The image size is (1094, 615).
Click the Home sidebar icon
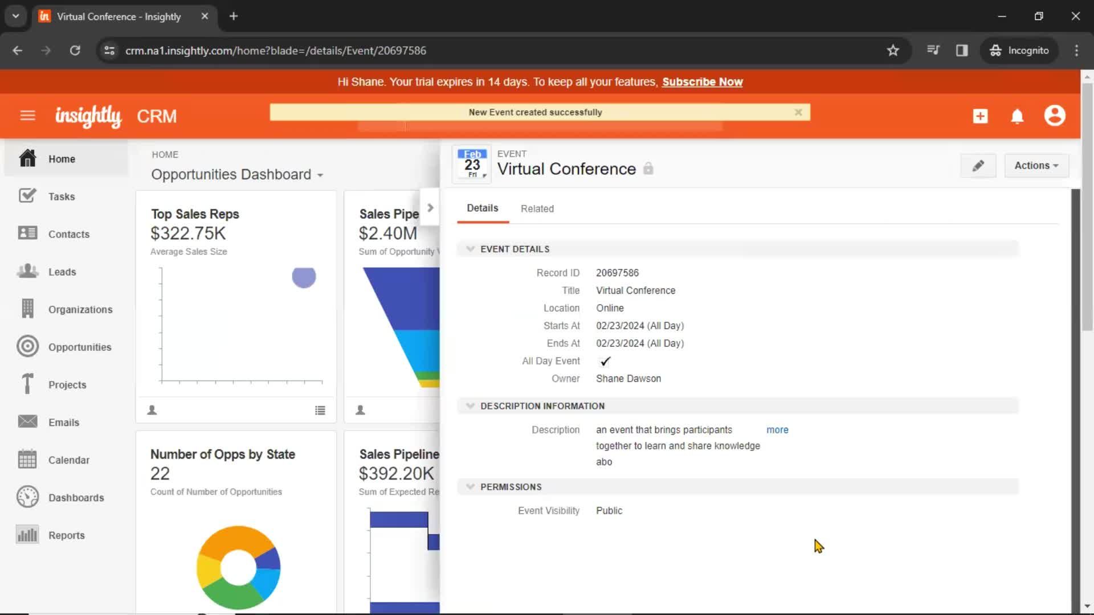coord(27,158)
